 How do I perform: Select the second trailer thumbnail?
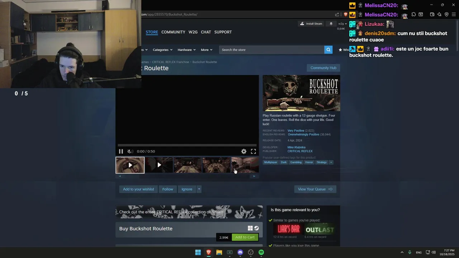[x=159, y=165]
